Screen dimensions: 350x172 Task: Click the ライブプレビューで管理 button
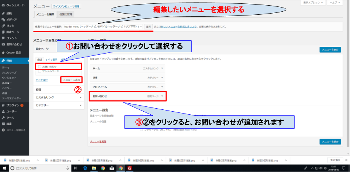coord(66,6)
